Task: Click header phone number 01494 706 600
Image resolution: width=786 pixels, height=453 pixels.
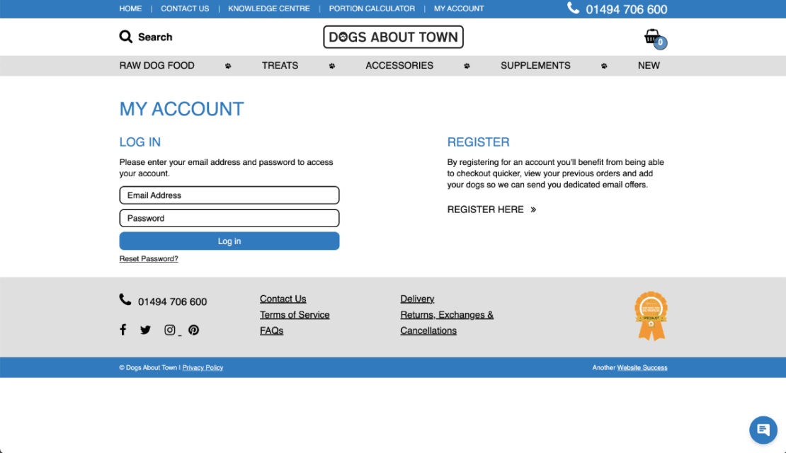Action: click(x=626, y=9)
